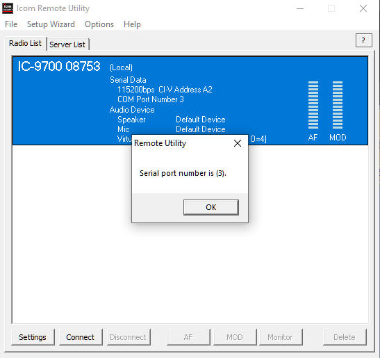Click the Monitor button

point(281,337)
